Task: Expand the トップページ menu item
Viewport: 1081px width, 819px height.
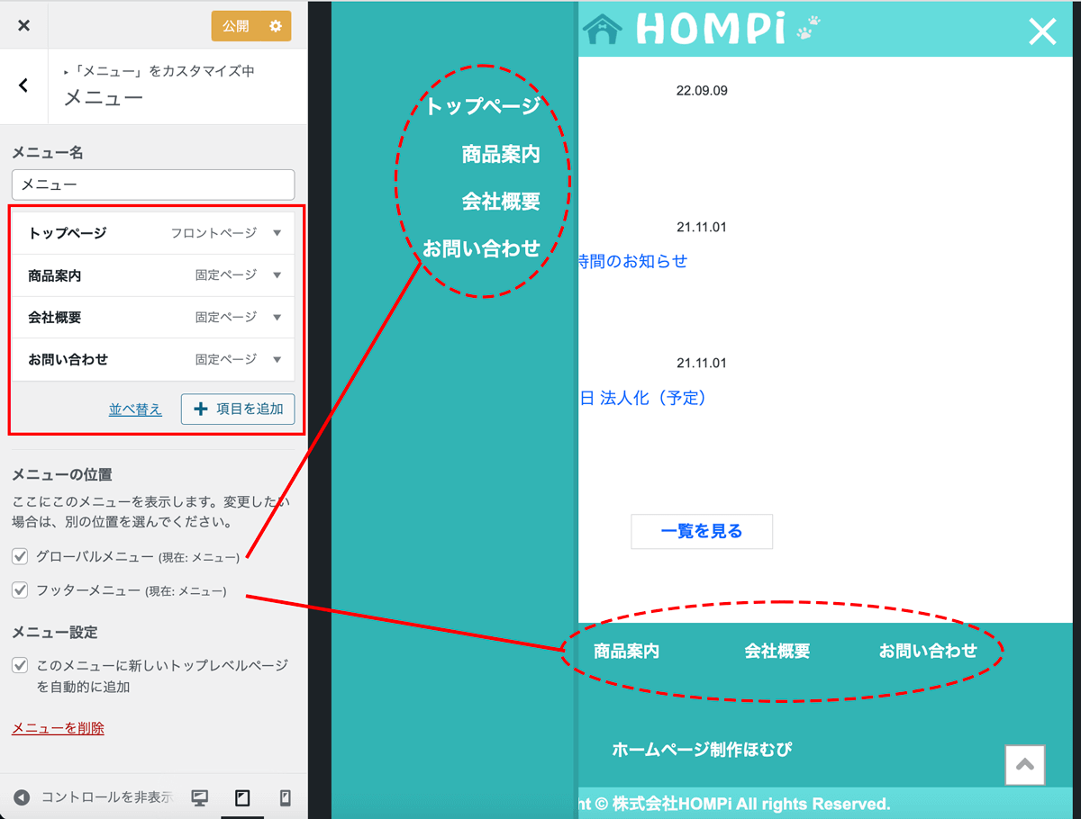Action: [277, 233]
